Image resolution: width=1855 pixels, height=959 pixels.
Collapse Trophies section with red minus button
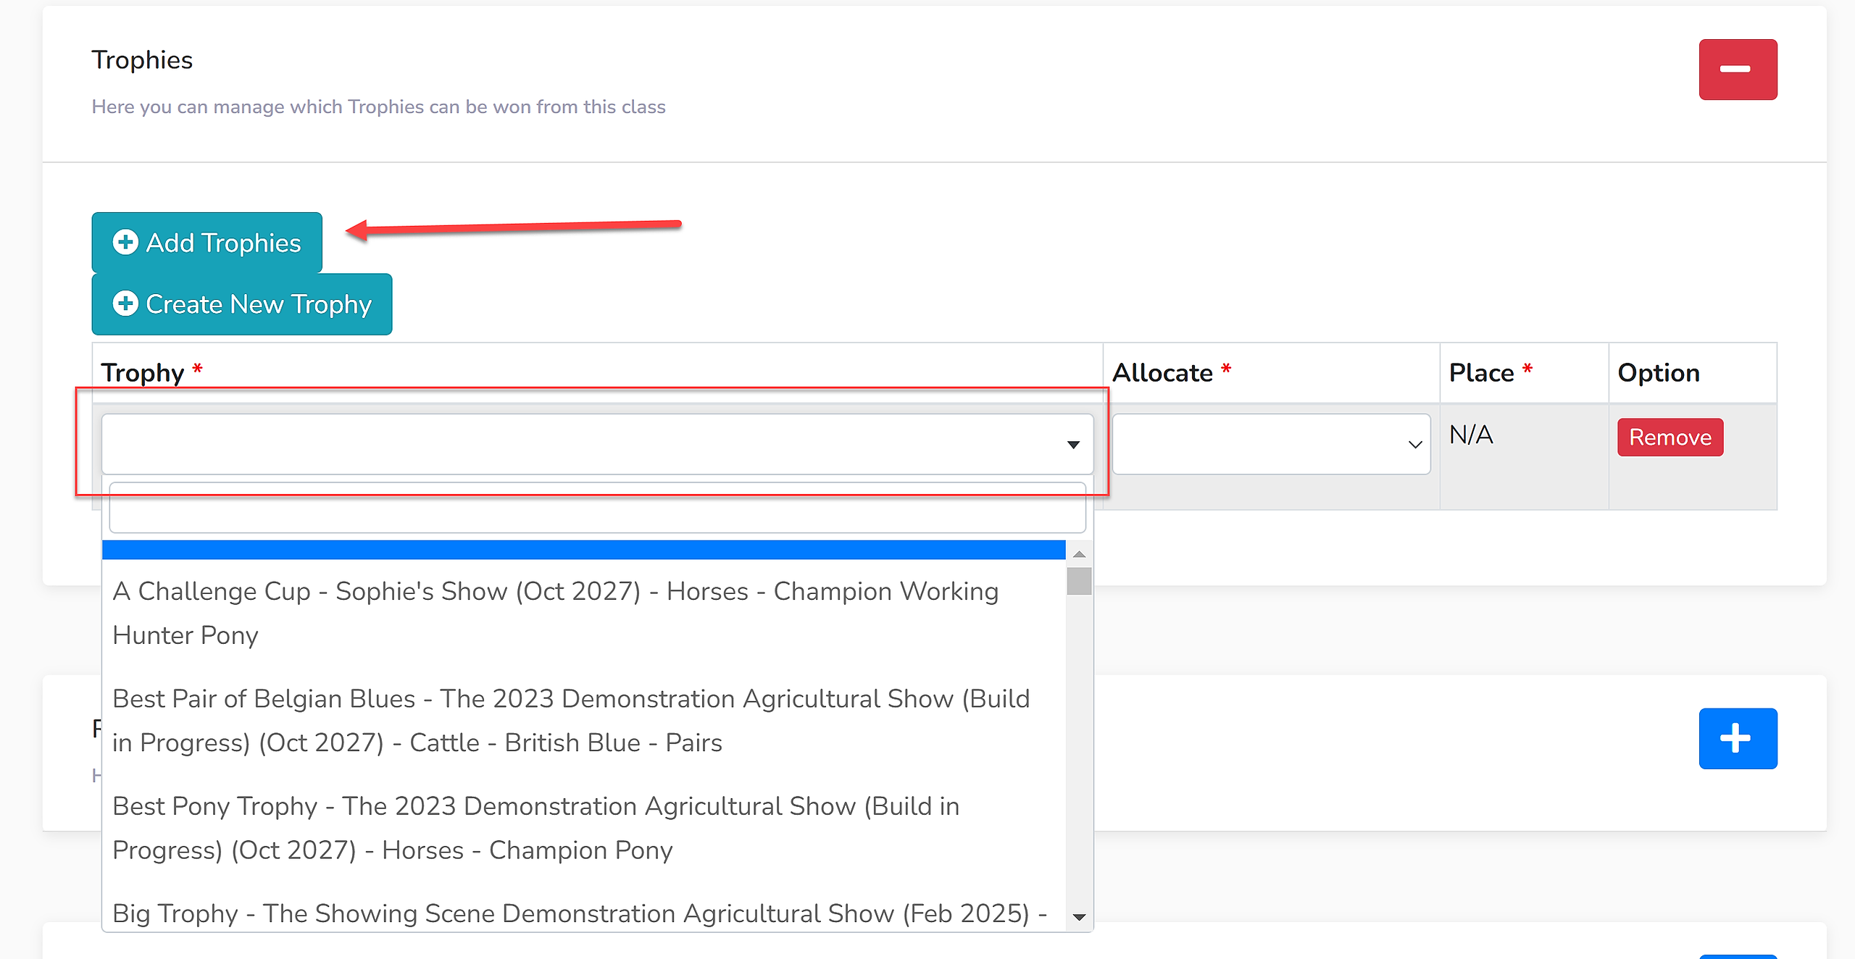point(1738,70)
